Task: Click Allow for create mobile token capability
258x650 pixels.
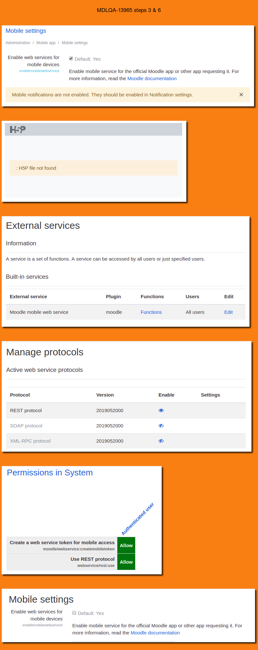Action: (126, 546)
